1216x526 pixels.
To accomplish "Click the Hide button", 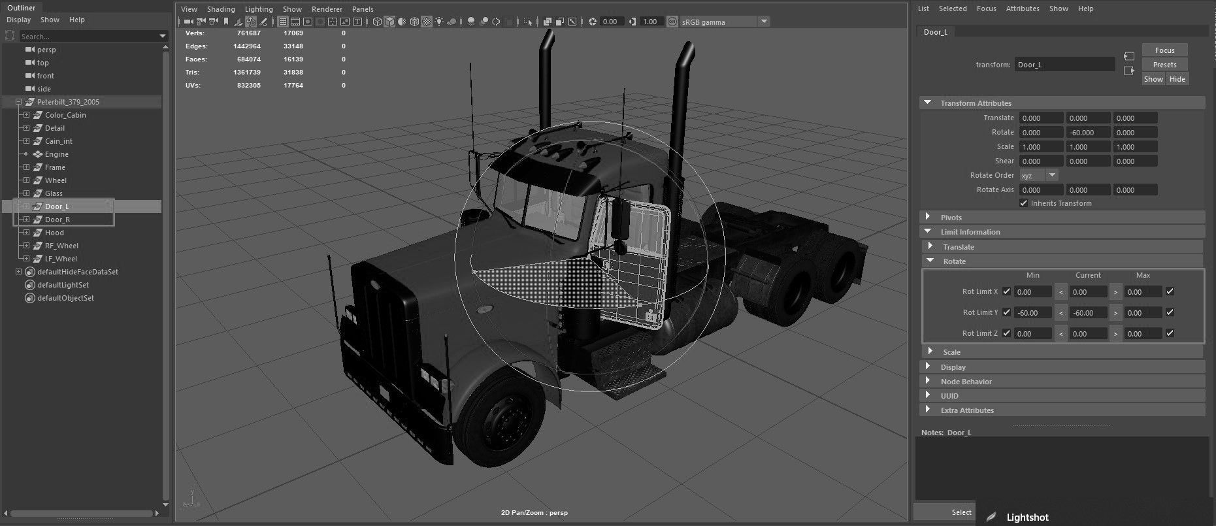I will point(1177,79).
